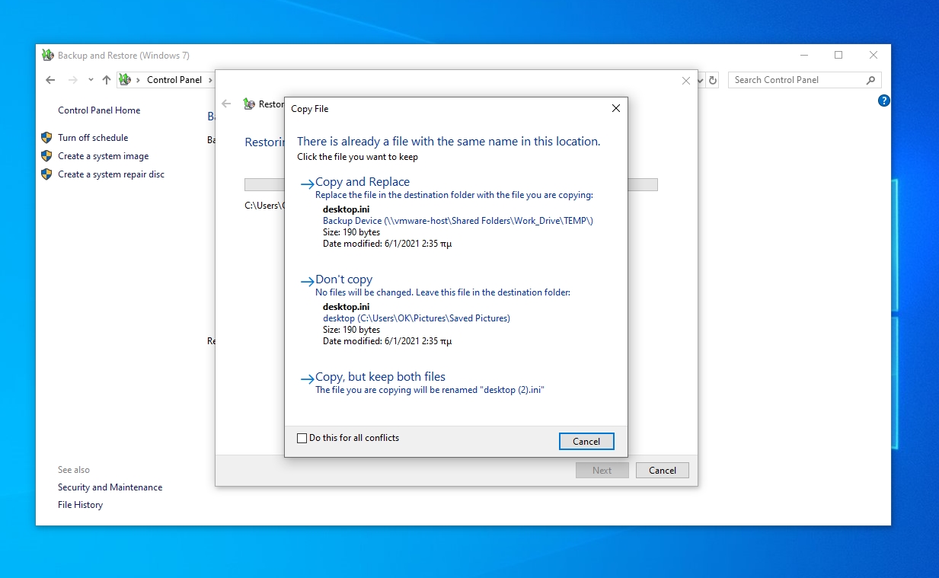
Task: Expand chevron before Control Panel breadcrumb
Action: coord(138,80)
